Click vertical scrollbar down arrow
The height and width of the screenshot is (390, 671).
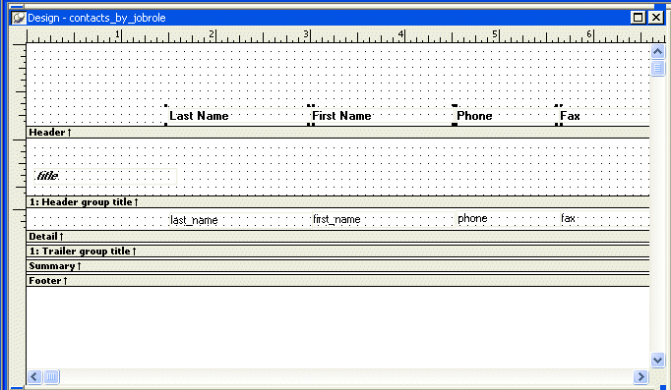pos(658,361)
